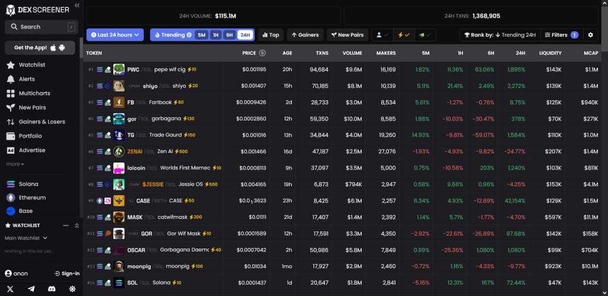Screen dimensions: 608x296
Task: Open Advertise Ad icon
Action: (x=11, y=150)
